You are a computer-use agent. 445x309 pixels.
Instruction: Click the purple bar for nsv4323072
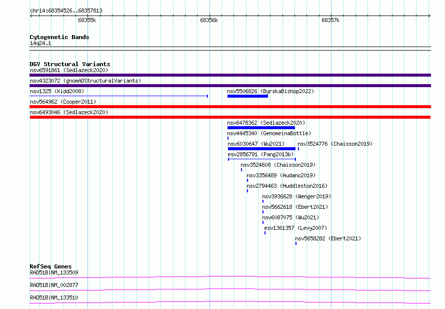click(x=230, y=86)
